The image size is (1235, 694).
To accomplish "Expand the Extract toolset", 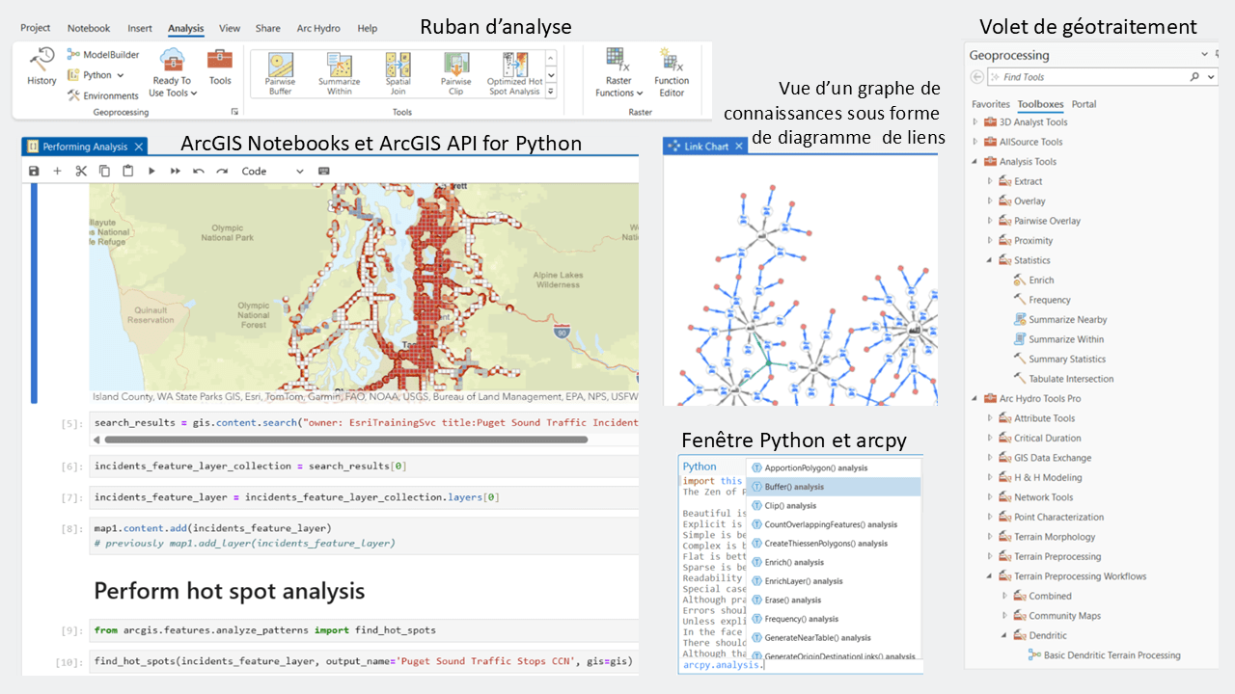I will pos(990,181).
